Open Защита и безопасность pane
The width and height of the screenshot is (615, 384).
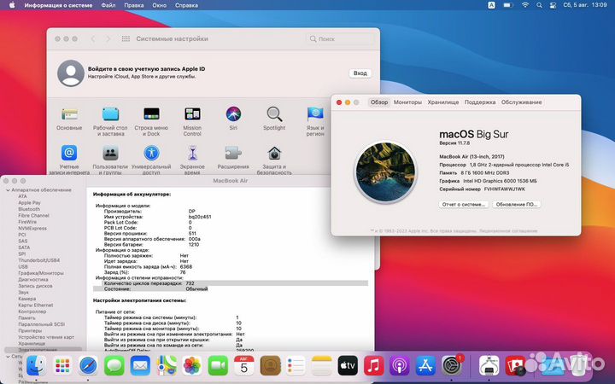[x=274, y=160]
